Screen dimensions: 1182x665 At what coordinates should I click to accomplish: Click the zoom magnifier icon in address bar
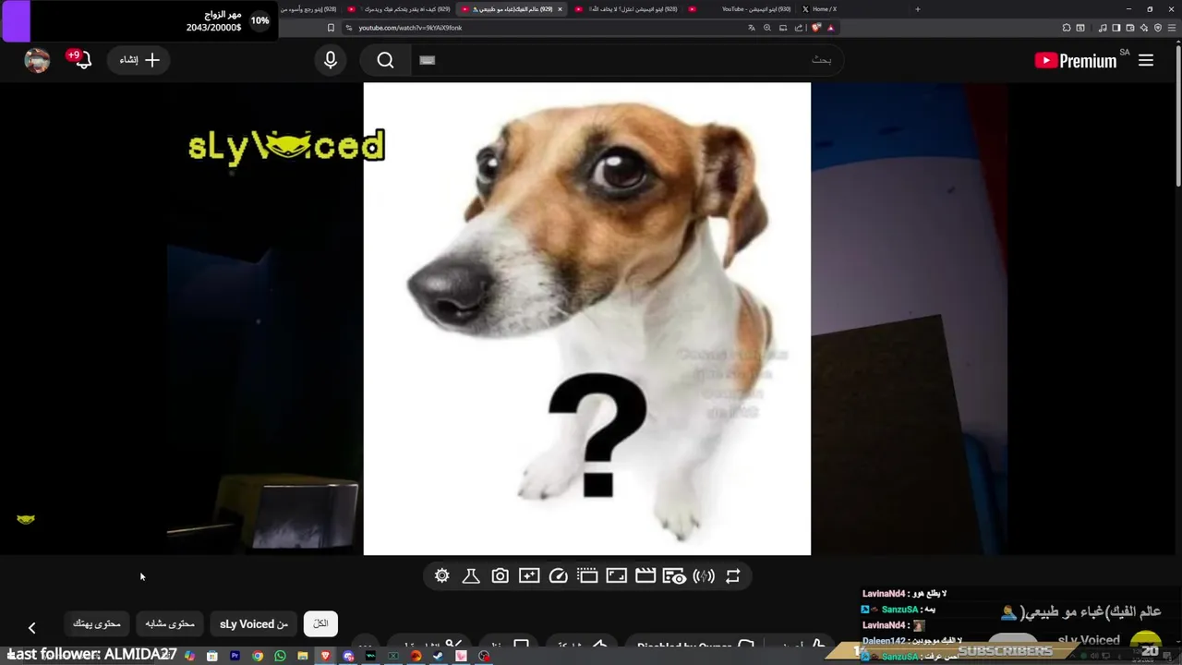coord(766,28)
